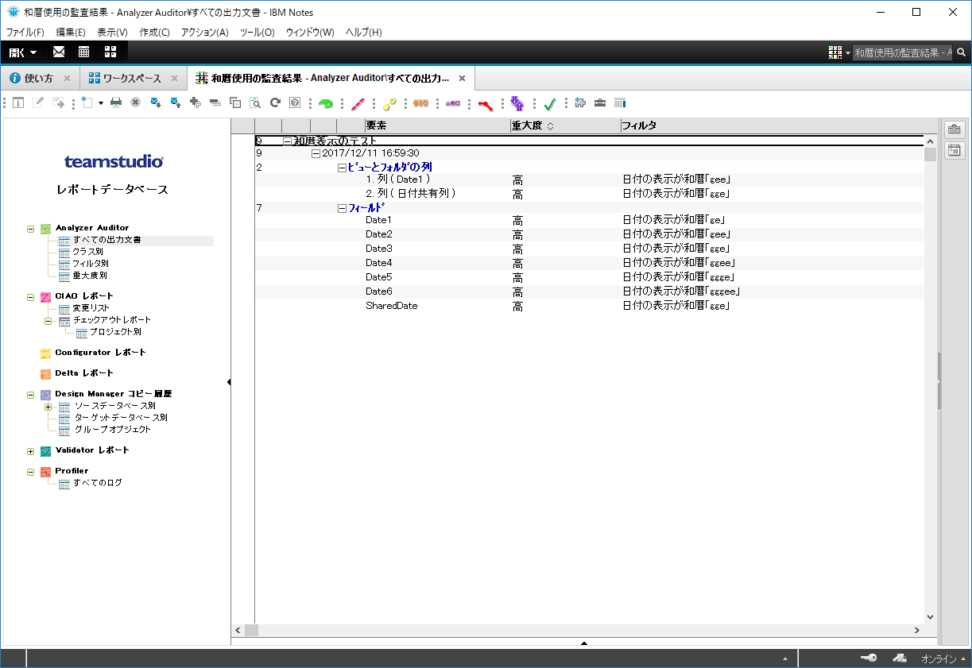This screenshot has height=668, width=972.
Task: Click in the search input field
Action: (903, 52)
